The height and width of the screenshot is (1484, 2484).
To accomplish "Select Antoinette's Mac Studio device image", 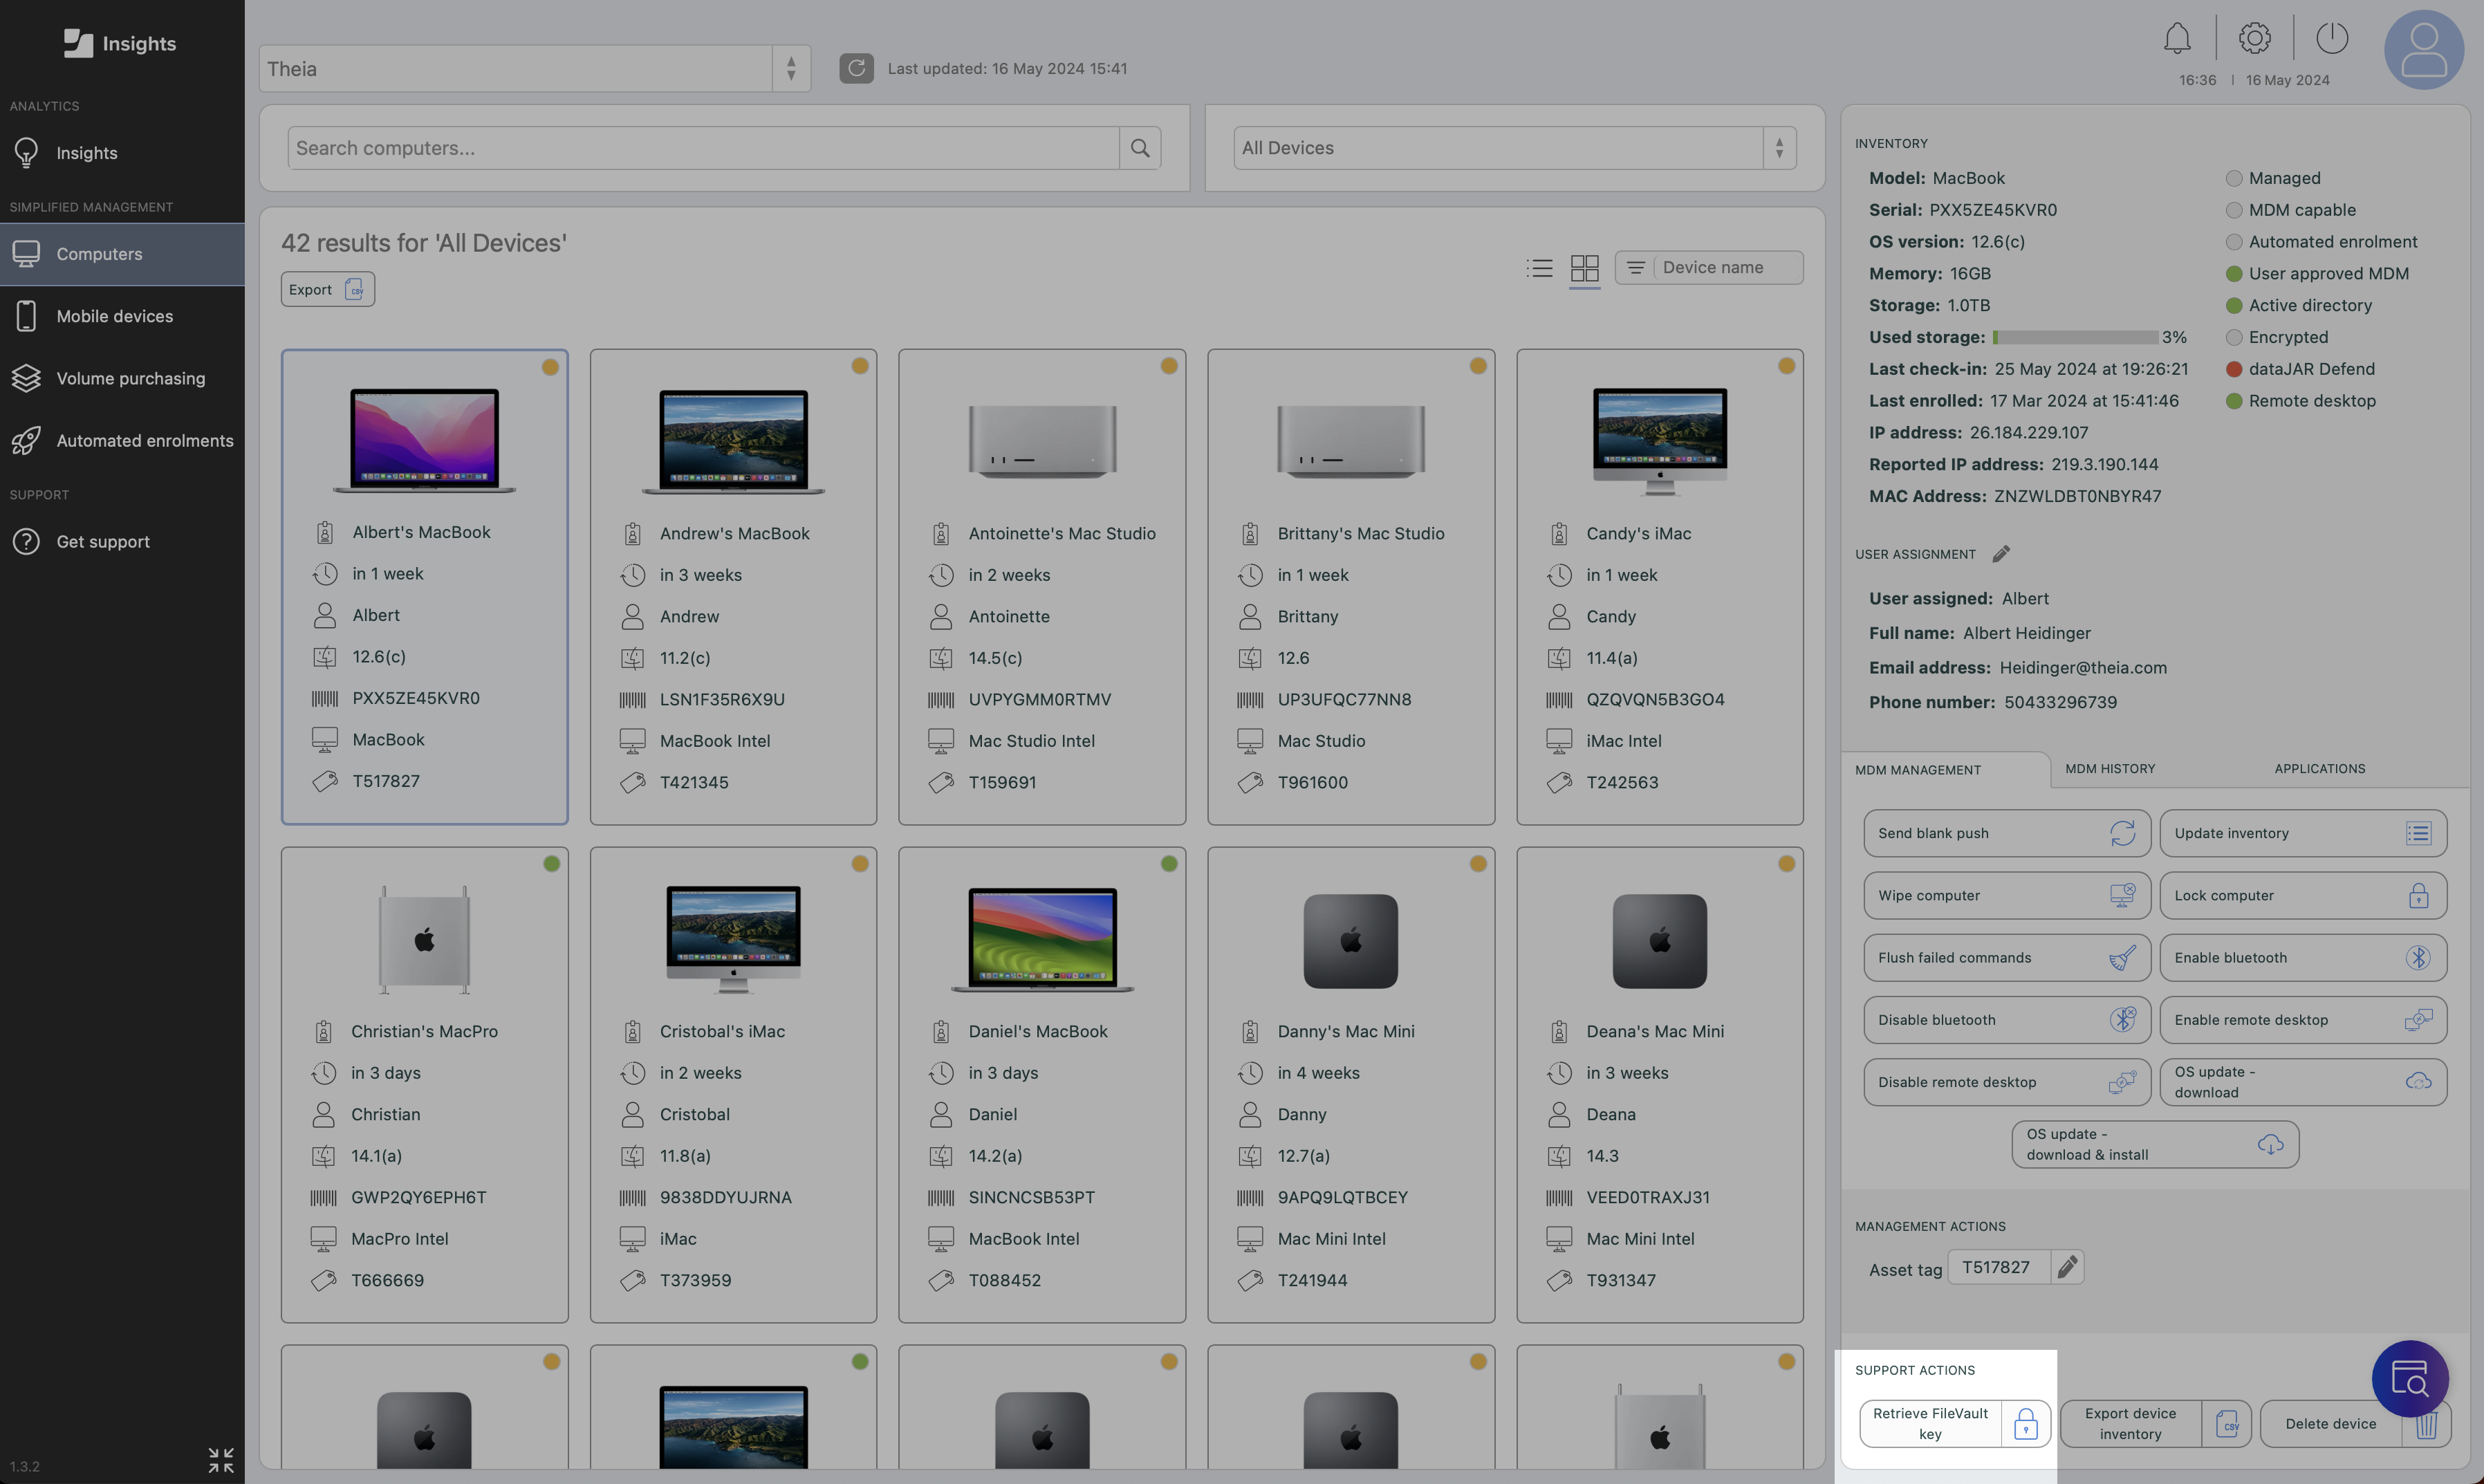I will (x=1042, y=441).
